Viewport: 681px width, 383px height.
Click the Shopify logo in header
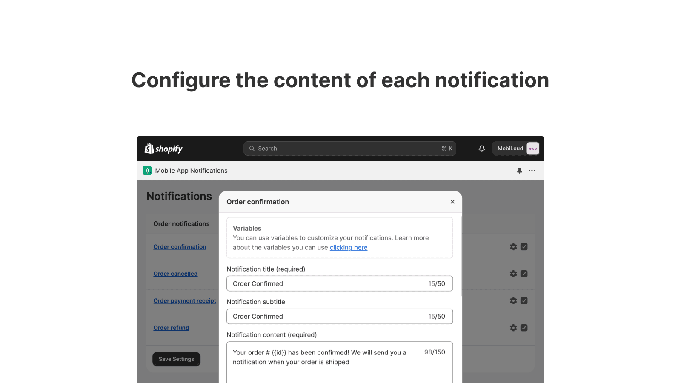point(163,149)
